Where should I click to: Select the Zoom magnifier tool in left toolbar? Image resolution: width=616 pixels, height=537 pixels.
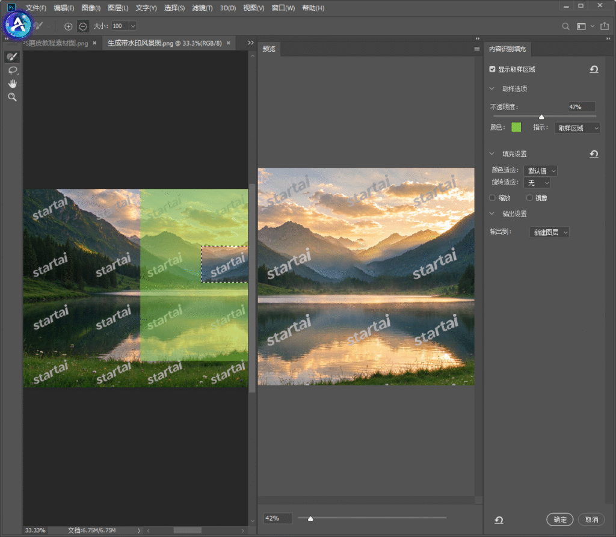coord(13,97)
